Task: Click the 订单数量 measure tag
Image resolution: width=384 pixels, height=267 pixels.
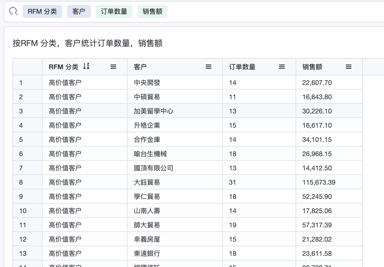Action: [x=114, y=11]
